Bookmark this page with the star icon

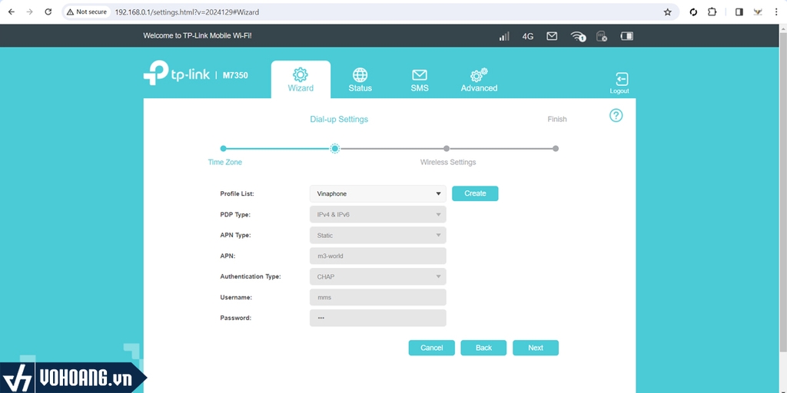(x=667, y=12)
